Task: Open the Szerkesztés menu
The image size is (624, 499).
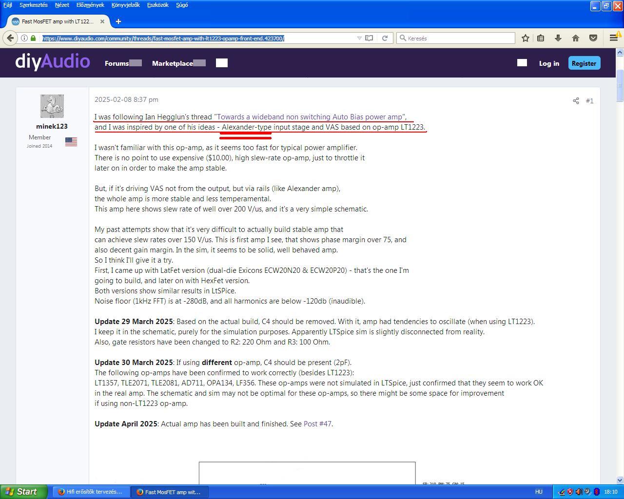Action: click(x=34, y=5)
